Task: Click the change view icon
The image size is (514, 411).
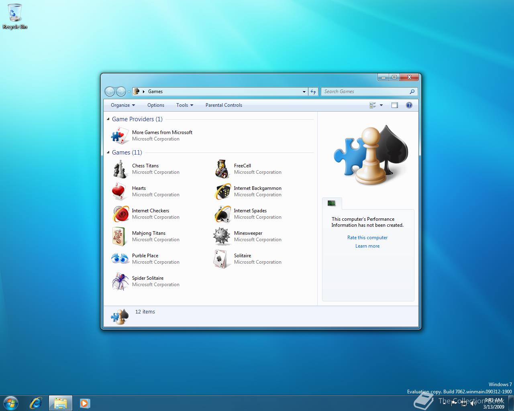Action: click(x=373, y=105)
